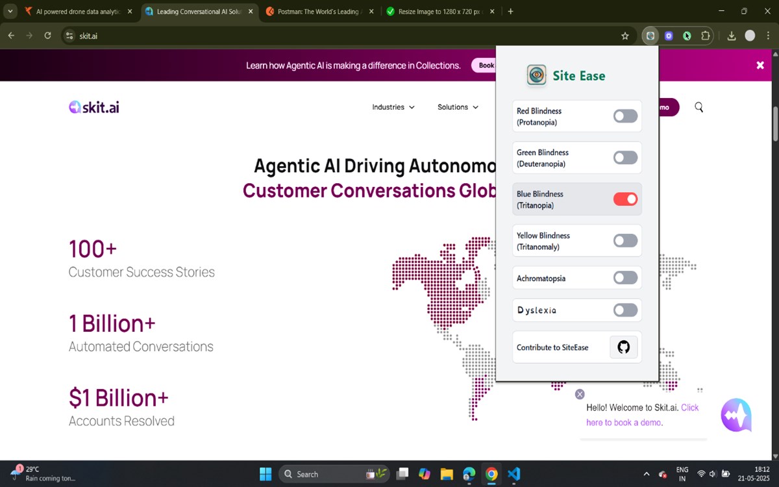Dismiss the top banner with the X
779x487 pixels.
coord(760,65)
